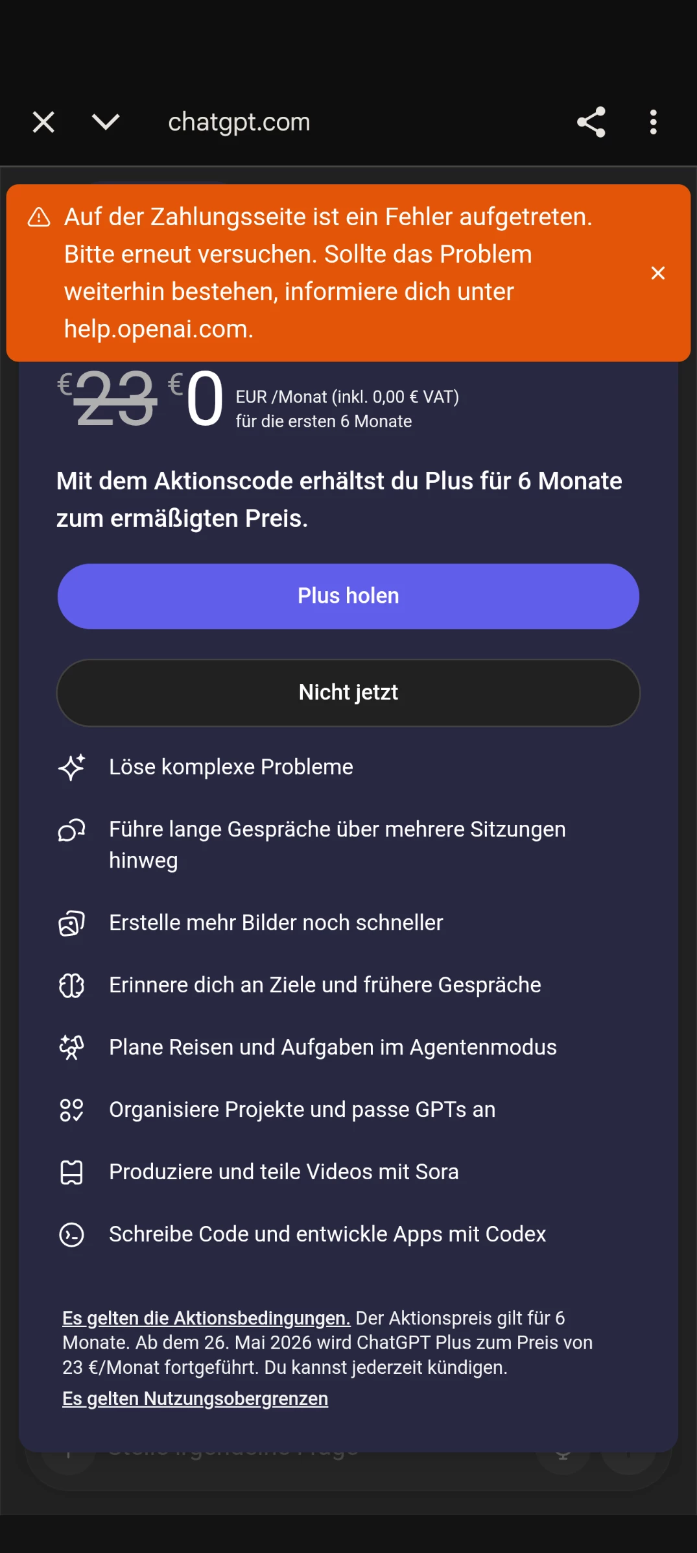697x1553 pixels.
Task: Tap the brain memory icon
Action: 71,986
